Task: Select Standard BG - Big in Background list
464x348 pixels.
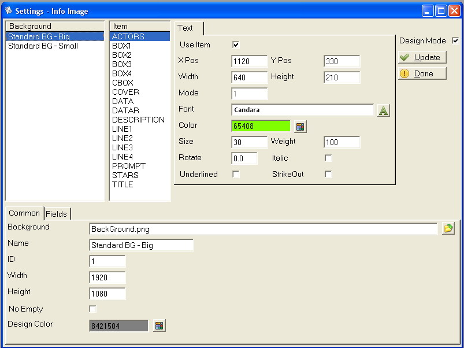Action: click(x=55, y=36)
